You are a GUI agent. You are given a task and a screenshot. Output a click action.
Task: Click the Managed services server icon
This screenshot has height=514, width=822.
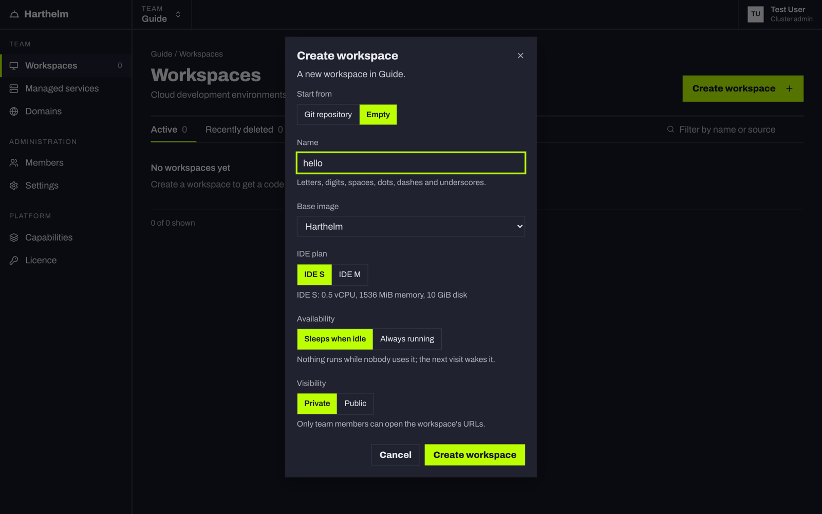[x=14, y=88]
